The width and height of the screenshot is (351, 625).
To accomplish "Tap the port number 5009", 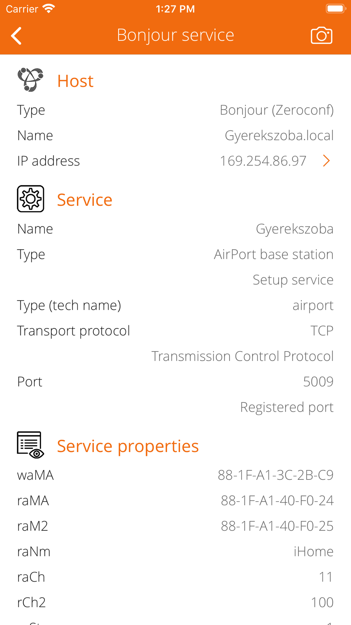I will (318, 382).
